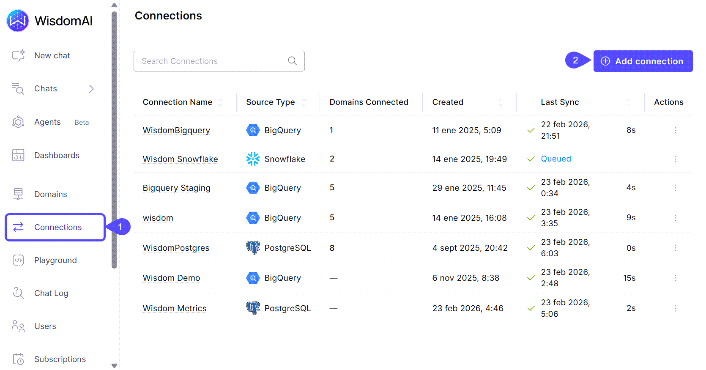Image resolution: width=706 pixels, height=370 pixels.
Task: Open the Wisdom Demo connection link
Action: tap(171, 278)
